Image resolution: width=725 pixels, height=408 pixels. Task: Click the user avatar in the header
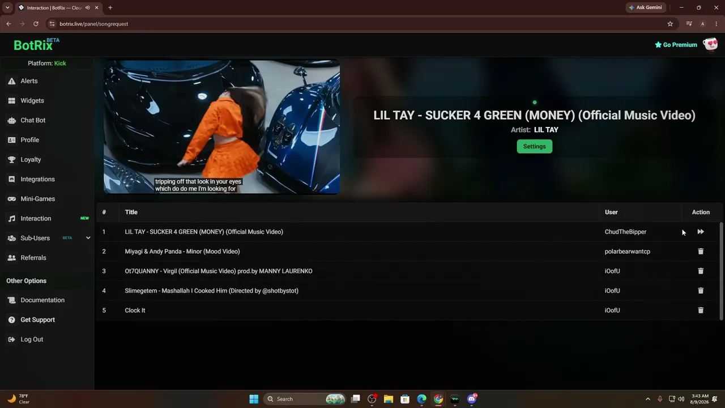(710, 45)
